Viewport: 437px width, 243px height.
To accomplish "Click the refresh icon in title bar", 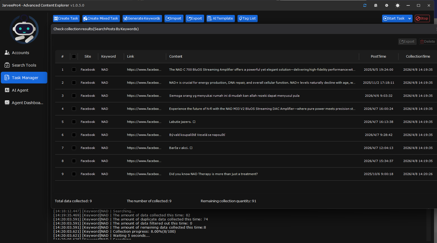I will [x=365, y=5].
